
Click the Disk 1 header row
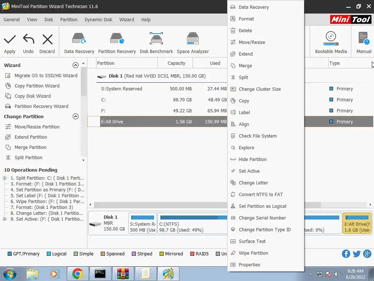tap(157, 76)
